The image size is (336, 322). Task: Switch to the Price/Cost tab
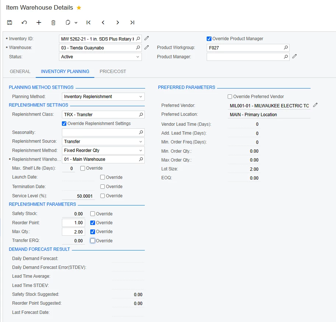pos(113,72)
